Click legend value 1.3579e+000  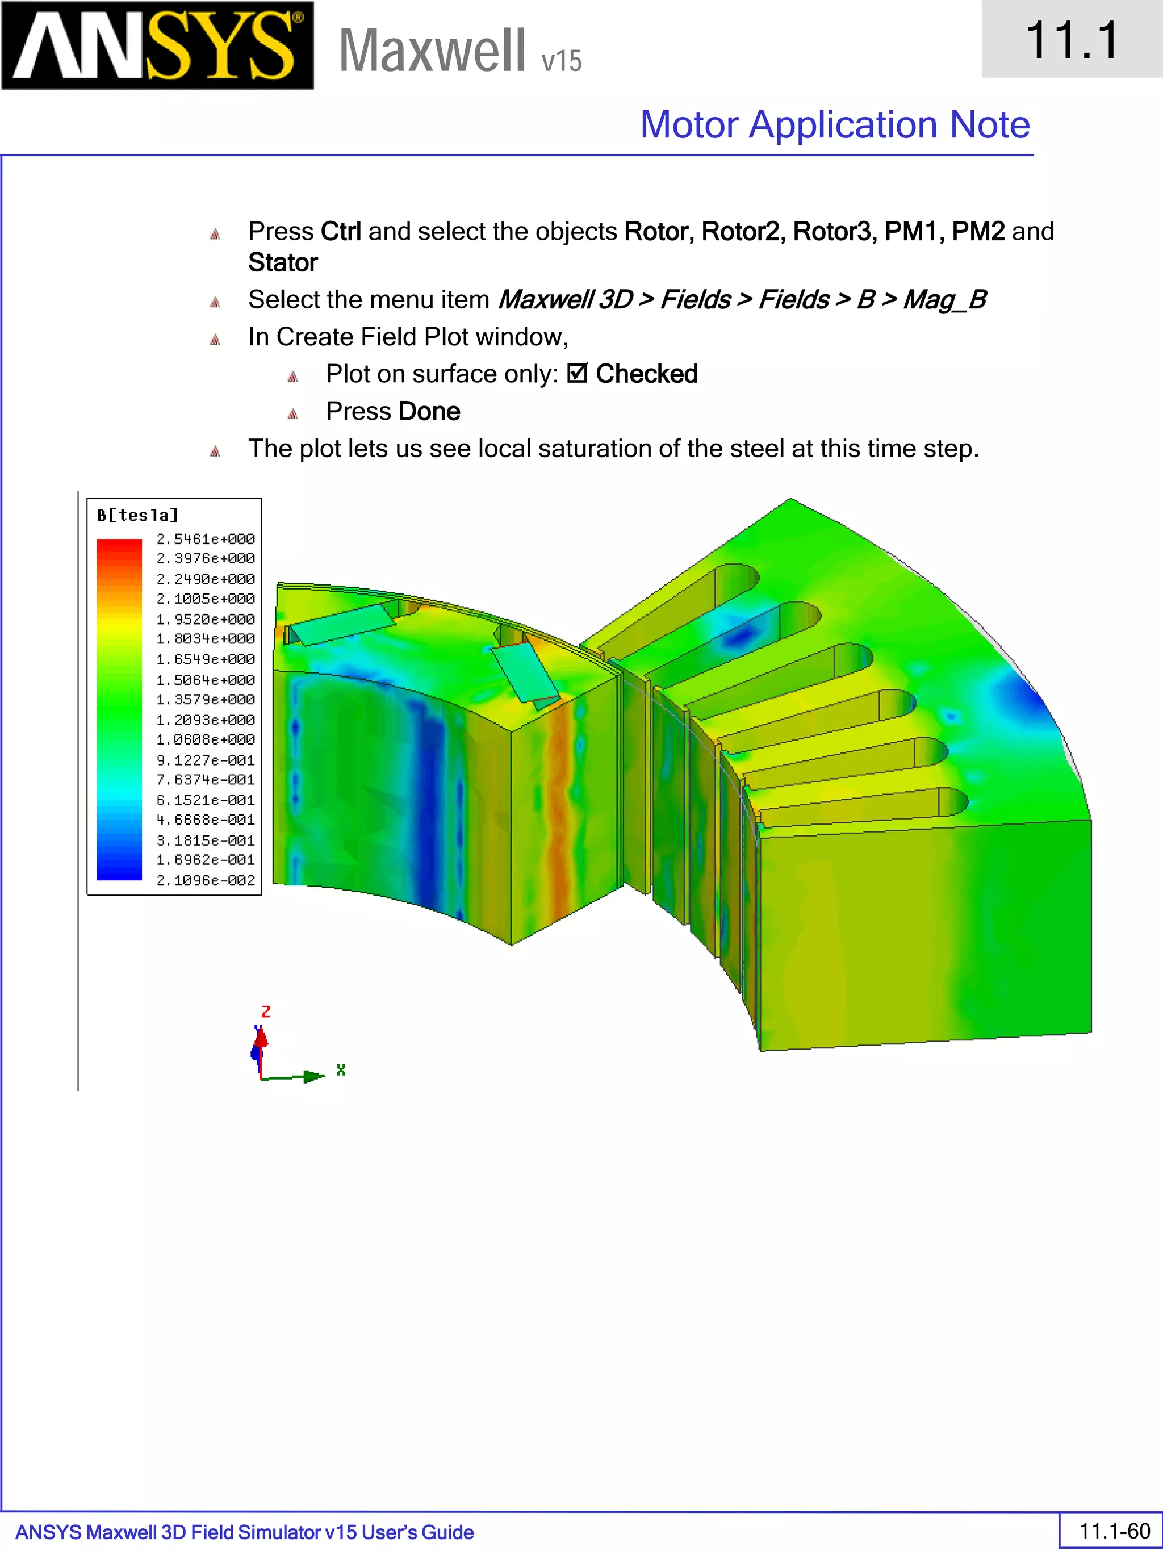(206, 699)
